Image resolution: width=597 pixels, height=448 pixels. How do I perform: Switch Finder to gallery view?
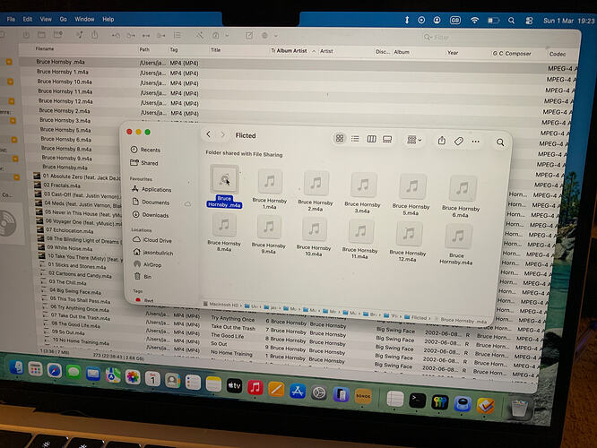(x=387, y=140)
